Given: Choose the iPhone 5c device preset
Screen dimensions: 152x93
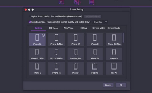Looking at the screenshot, I should pos(114,54).
